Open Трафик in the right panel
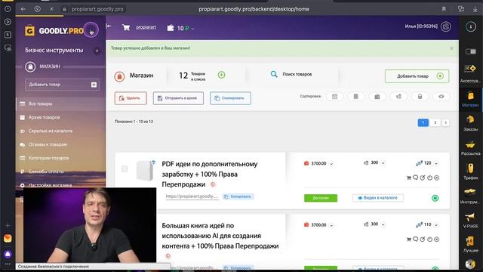This screenshot has width=483, height=272. (470, 172)
